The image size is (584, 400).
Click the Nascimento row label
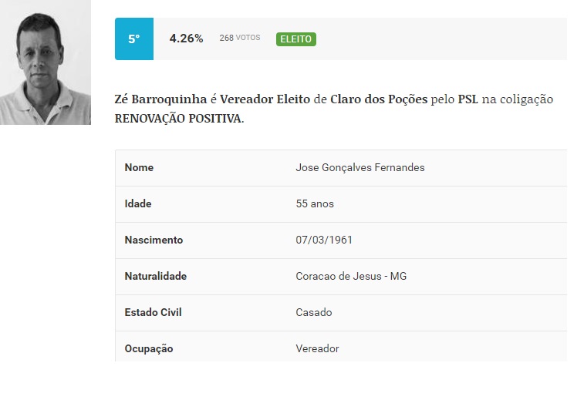point(154,240)
